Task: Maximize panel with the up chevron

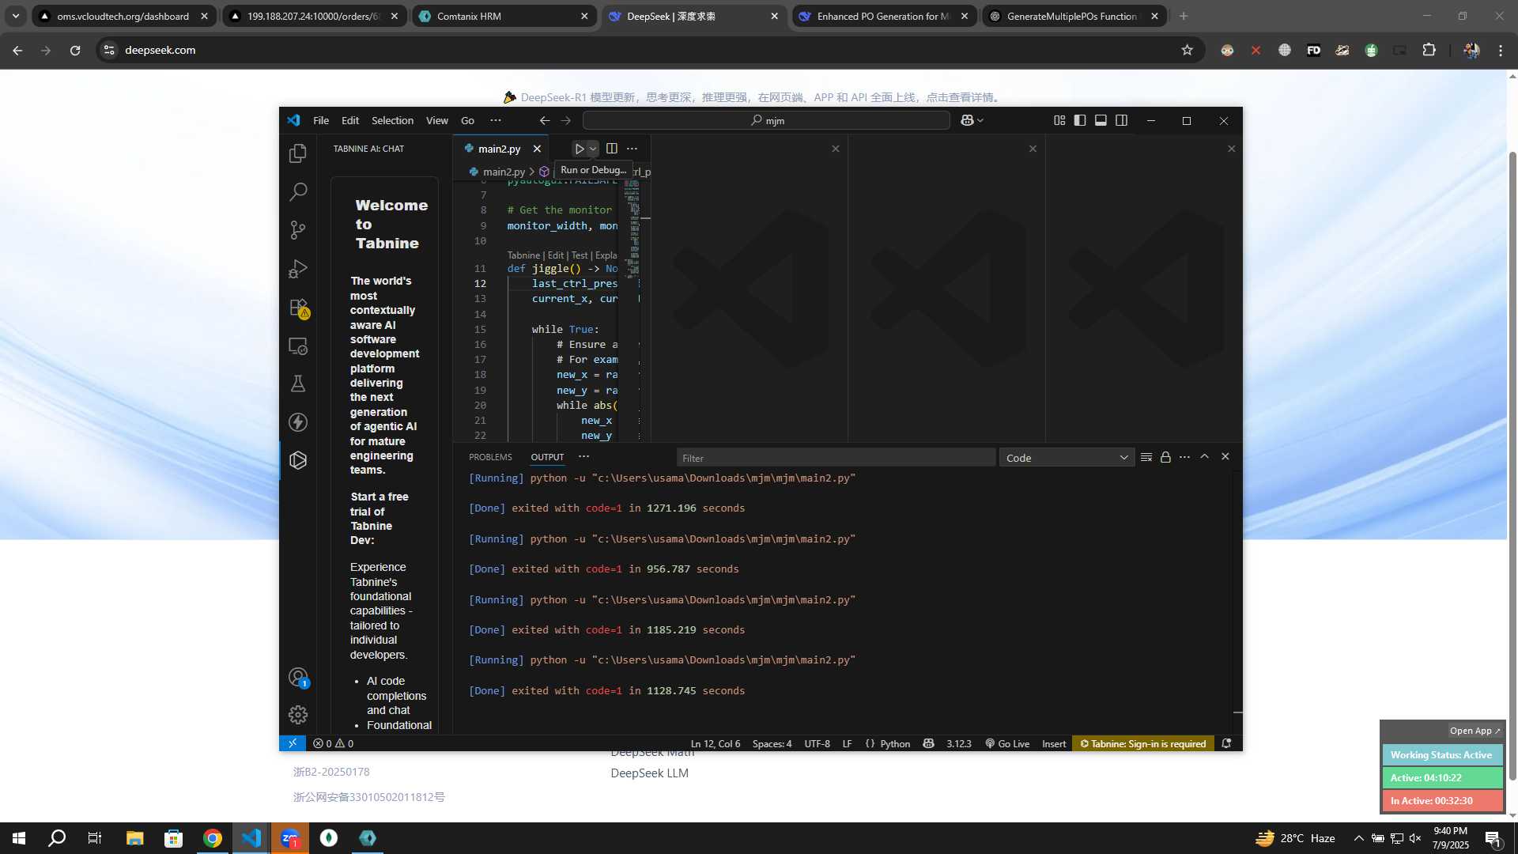Action: (x=1205, y=456)
